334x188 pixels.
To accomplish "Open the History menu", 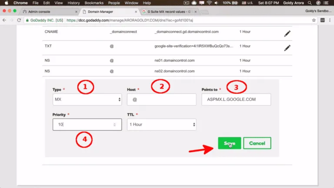I will (x=73, y=3).
